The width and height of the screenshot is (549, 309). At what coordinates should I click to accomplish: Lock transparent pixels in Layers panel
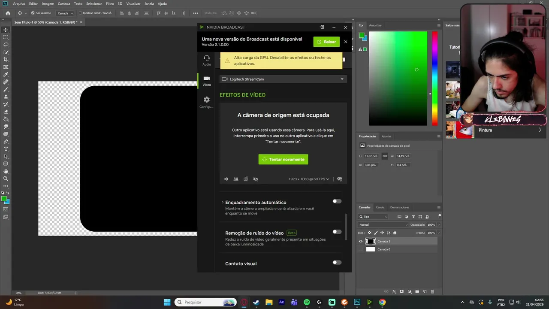370,233
